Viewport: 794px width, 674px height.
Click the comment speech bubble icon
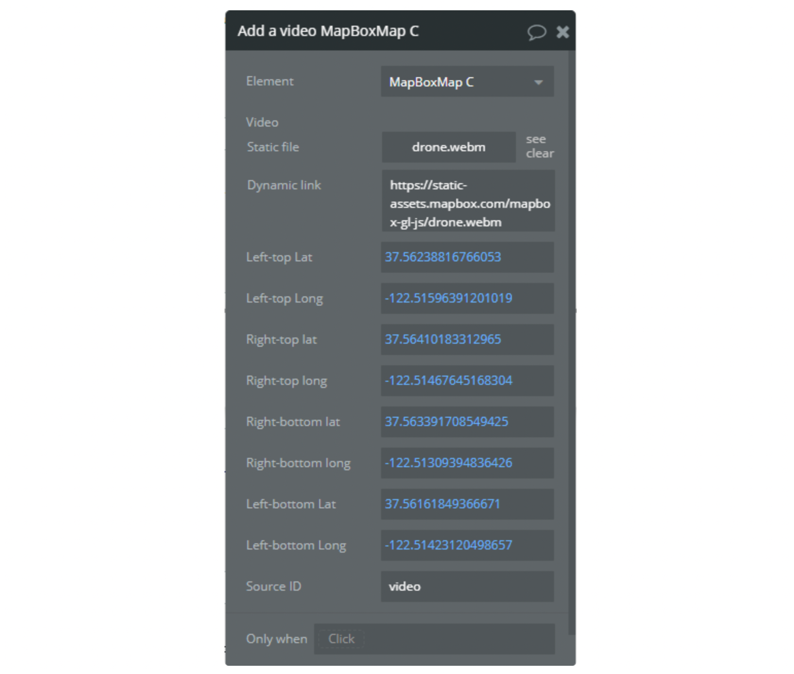pyautogui.click(x=536, y=32)
